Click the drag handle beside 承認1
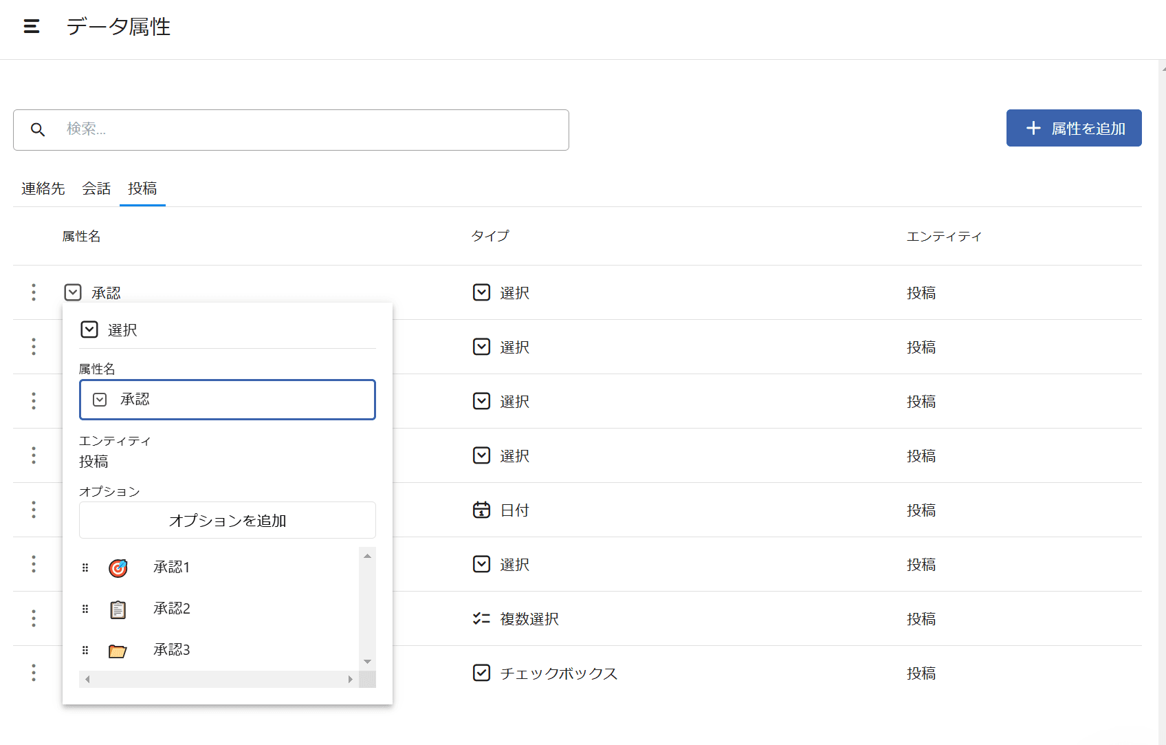Viewport: 1166px width, 745px height. click(85, 568)
